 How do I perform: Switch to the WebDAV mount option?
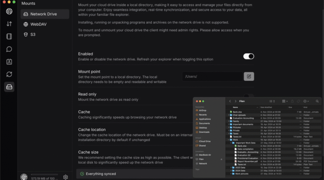(45, 24)
